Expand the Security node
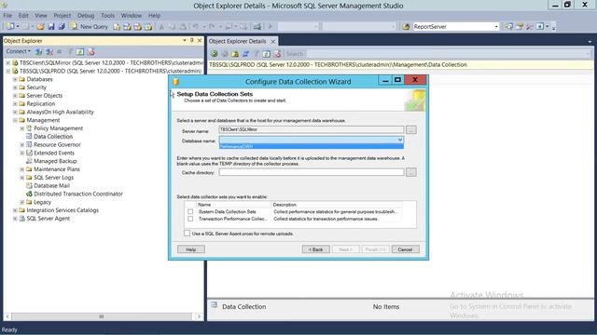Viewport: 597px width, 335px height. click(x=15, y=87)
